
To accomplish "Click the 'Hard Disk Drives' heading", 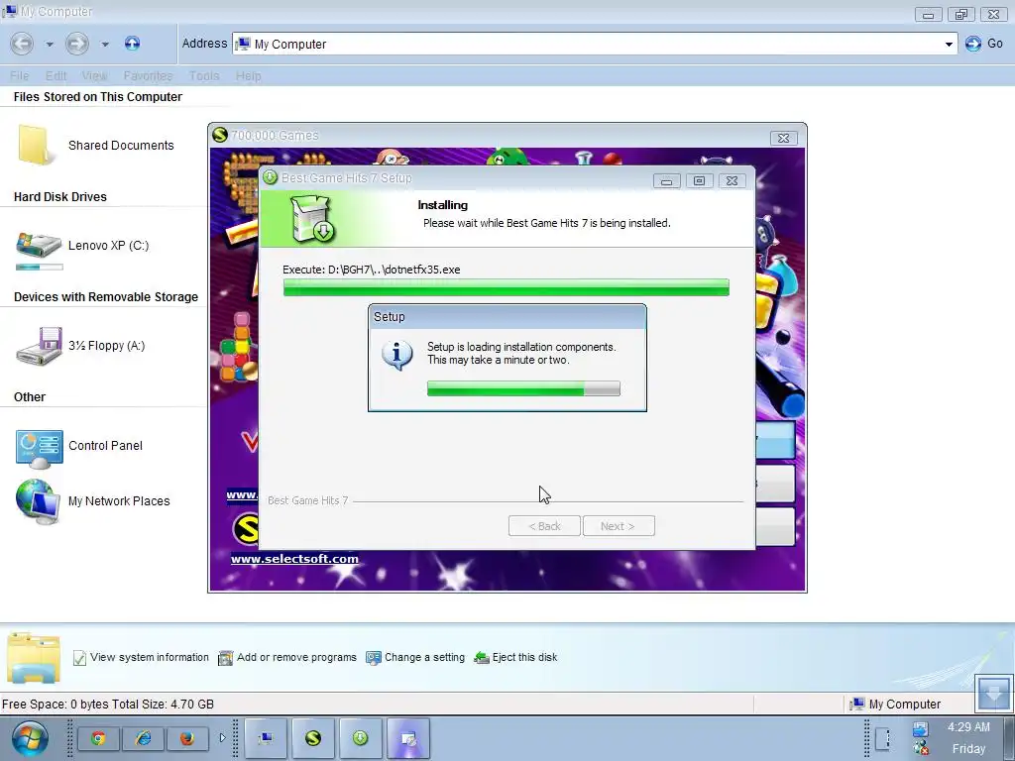I will coord(60,197).
